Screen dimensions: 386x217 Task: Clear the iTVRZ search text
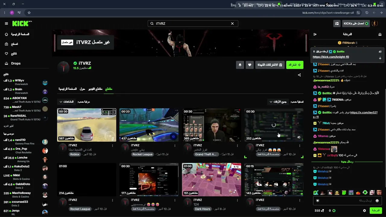click(232, 24)
